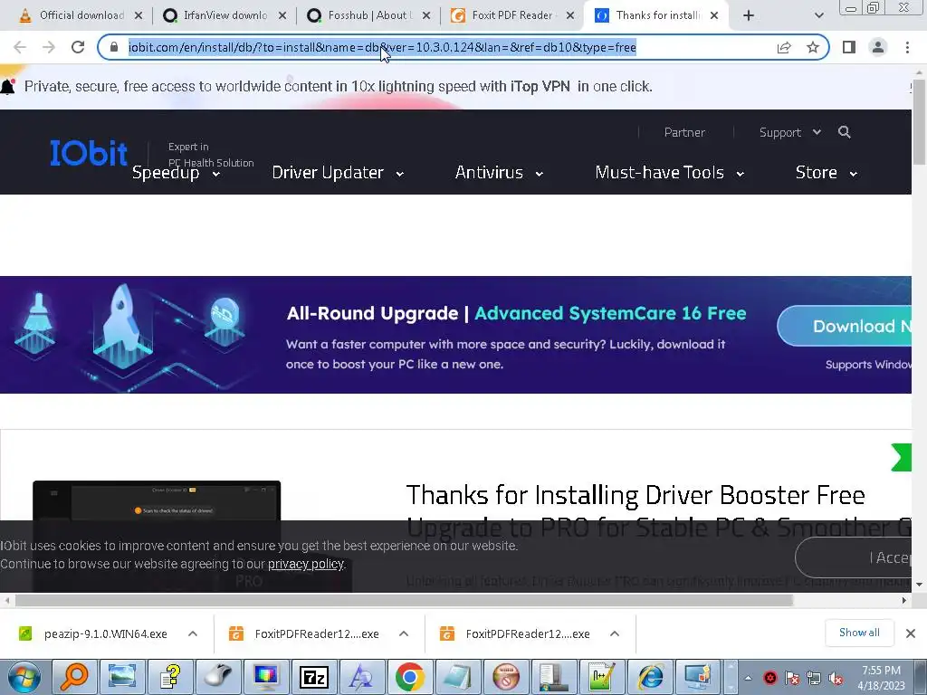Image resolution: width=927 pixels, height=695 pixels.
Task: Close the downloads bar
Action: [911, 633]
